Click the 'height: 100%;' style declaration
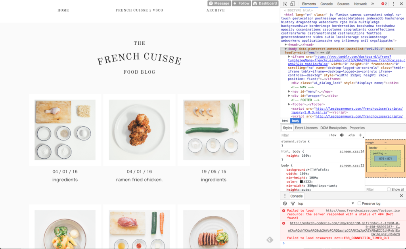The height and width of the screenshot is (249, 406). click(298, 156)
